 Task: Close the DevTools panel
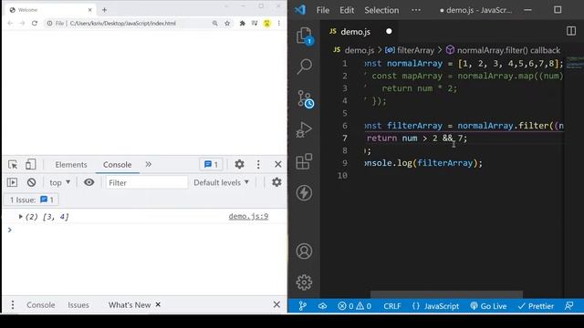(277, 164)
